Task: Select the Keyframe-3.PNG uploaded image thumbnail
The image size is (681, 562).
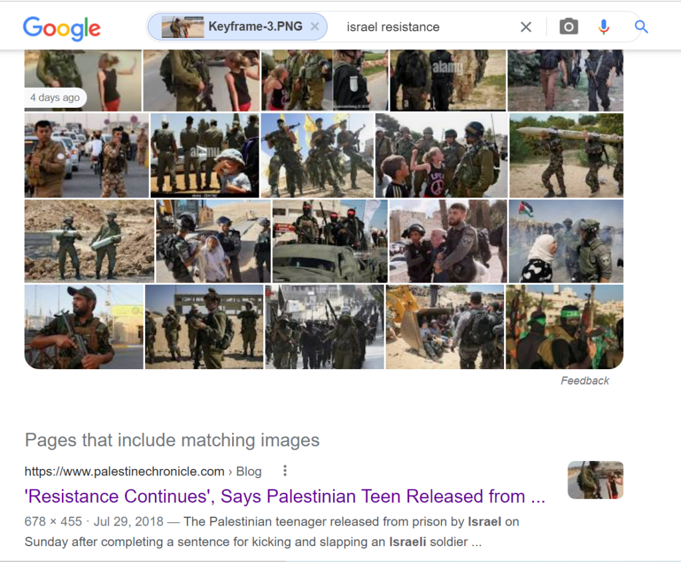Action: tap(182, 27)
